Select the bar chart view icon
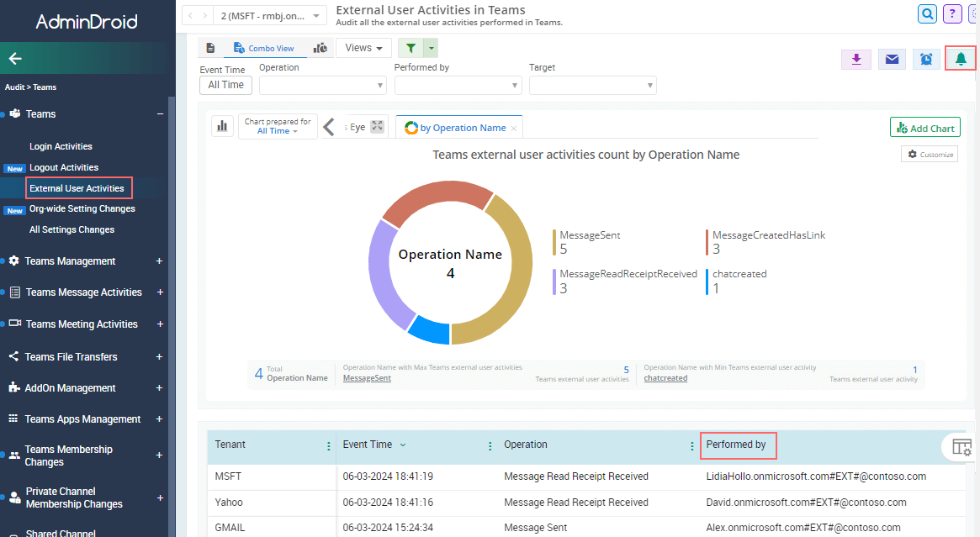The width and height of the screenshot is (980, 537). (222, 126)
